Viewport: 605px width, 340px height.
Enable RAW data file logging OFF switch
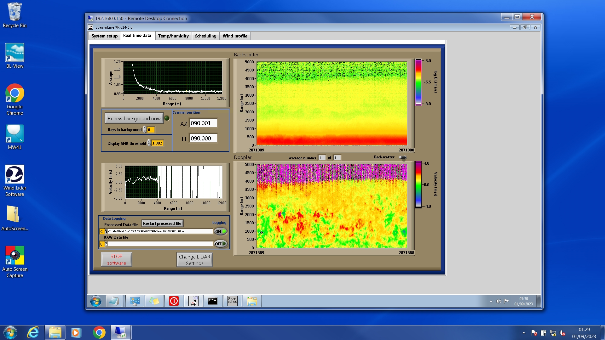(x=221, y=244)
